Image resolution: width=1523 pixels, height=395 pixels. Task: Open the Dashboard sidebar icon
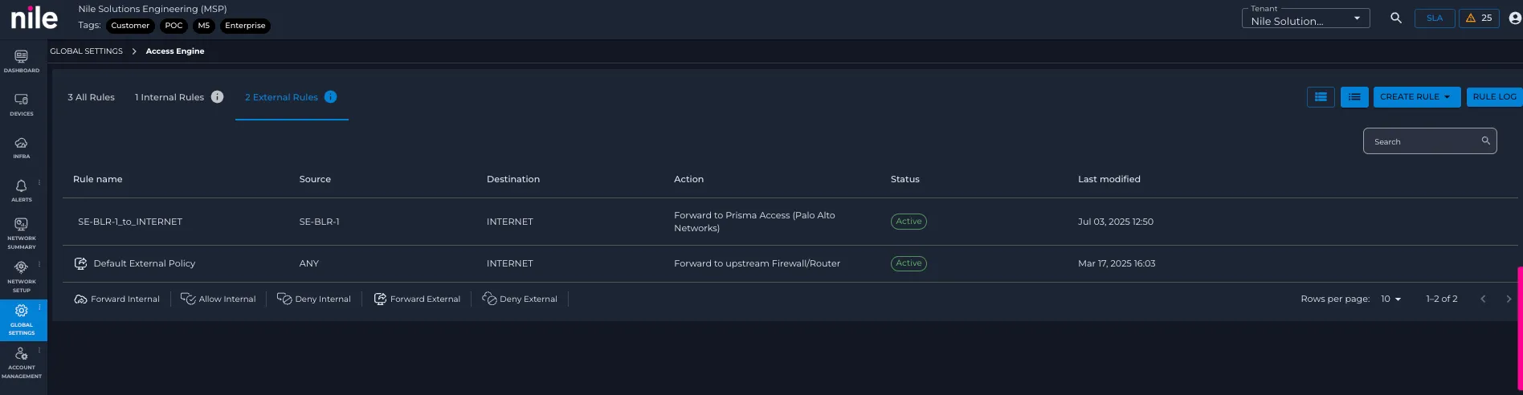pyautogui.click(x=22, y=60)
